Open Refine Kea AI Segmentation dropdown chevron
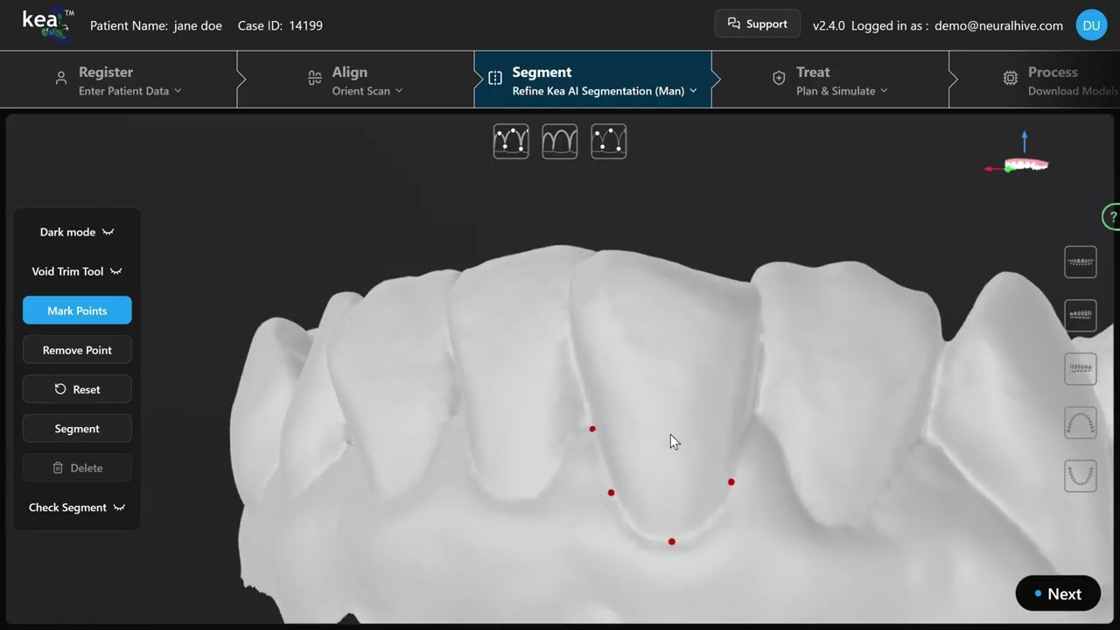The height and width of the screenshot is (630, 1120). click(693, 91)
